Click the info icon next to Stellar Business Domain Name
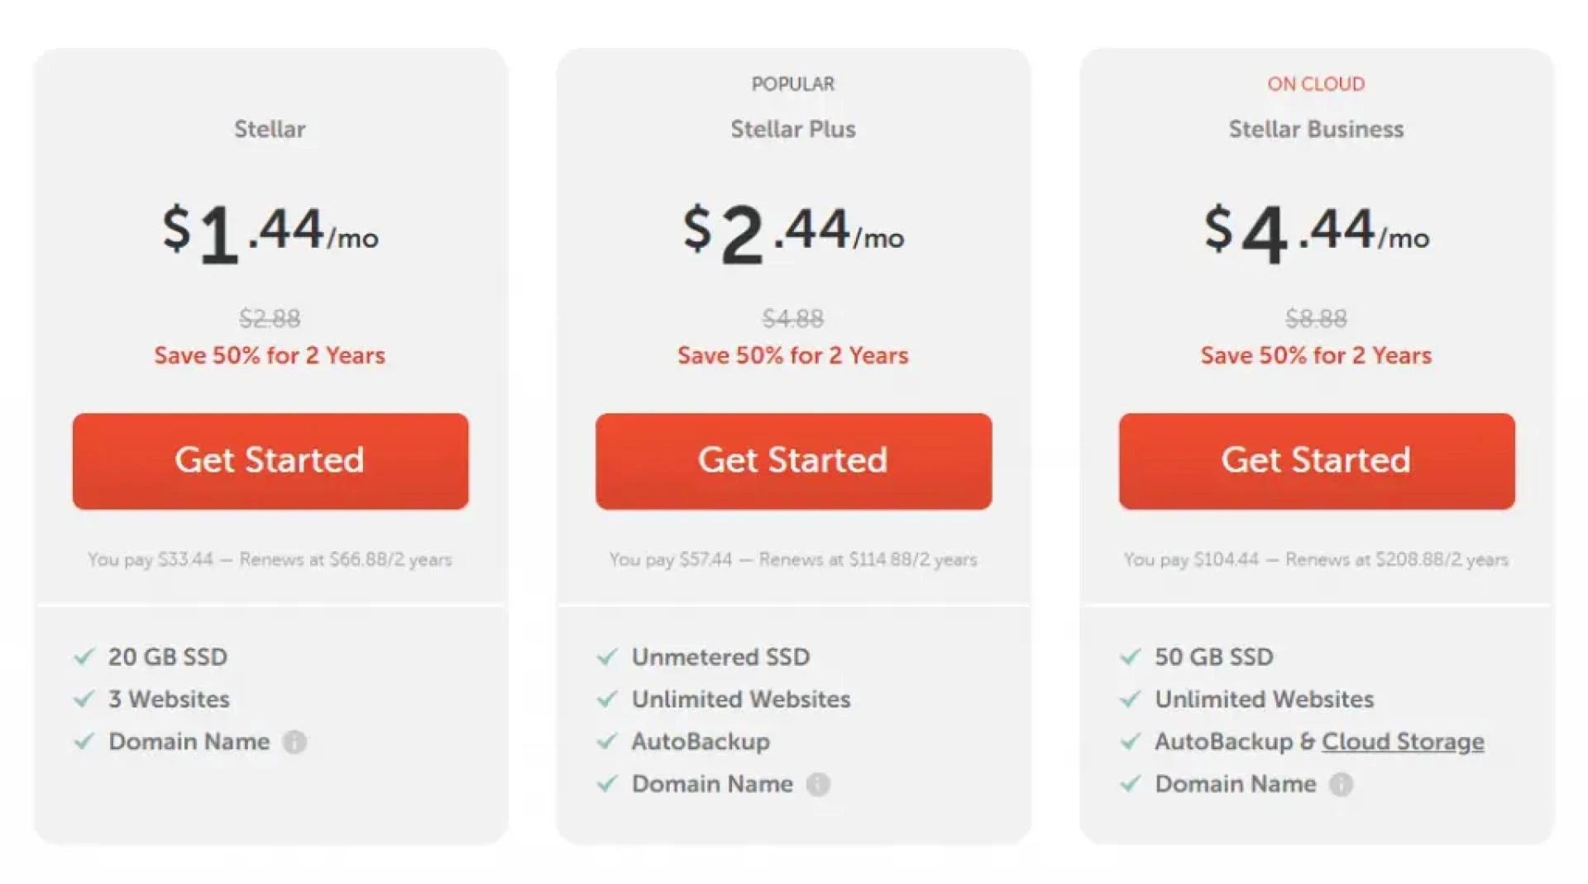Viewport: 1588px width, 884px height. (1341, 785)
